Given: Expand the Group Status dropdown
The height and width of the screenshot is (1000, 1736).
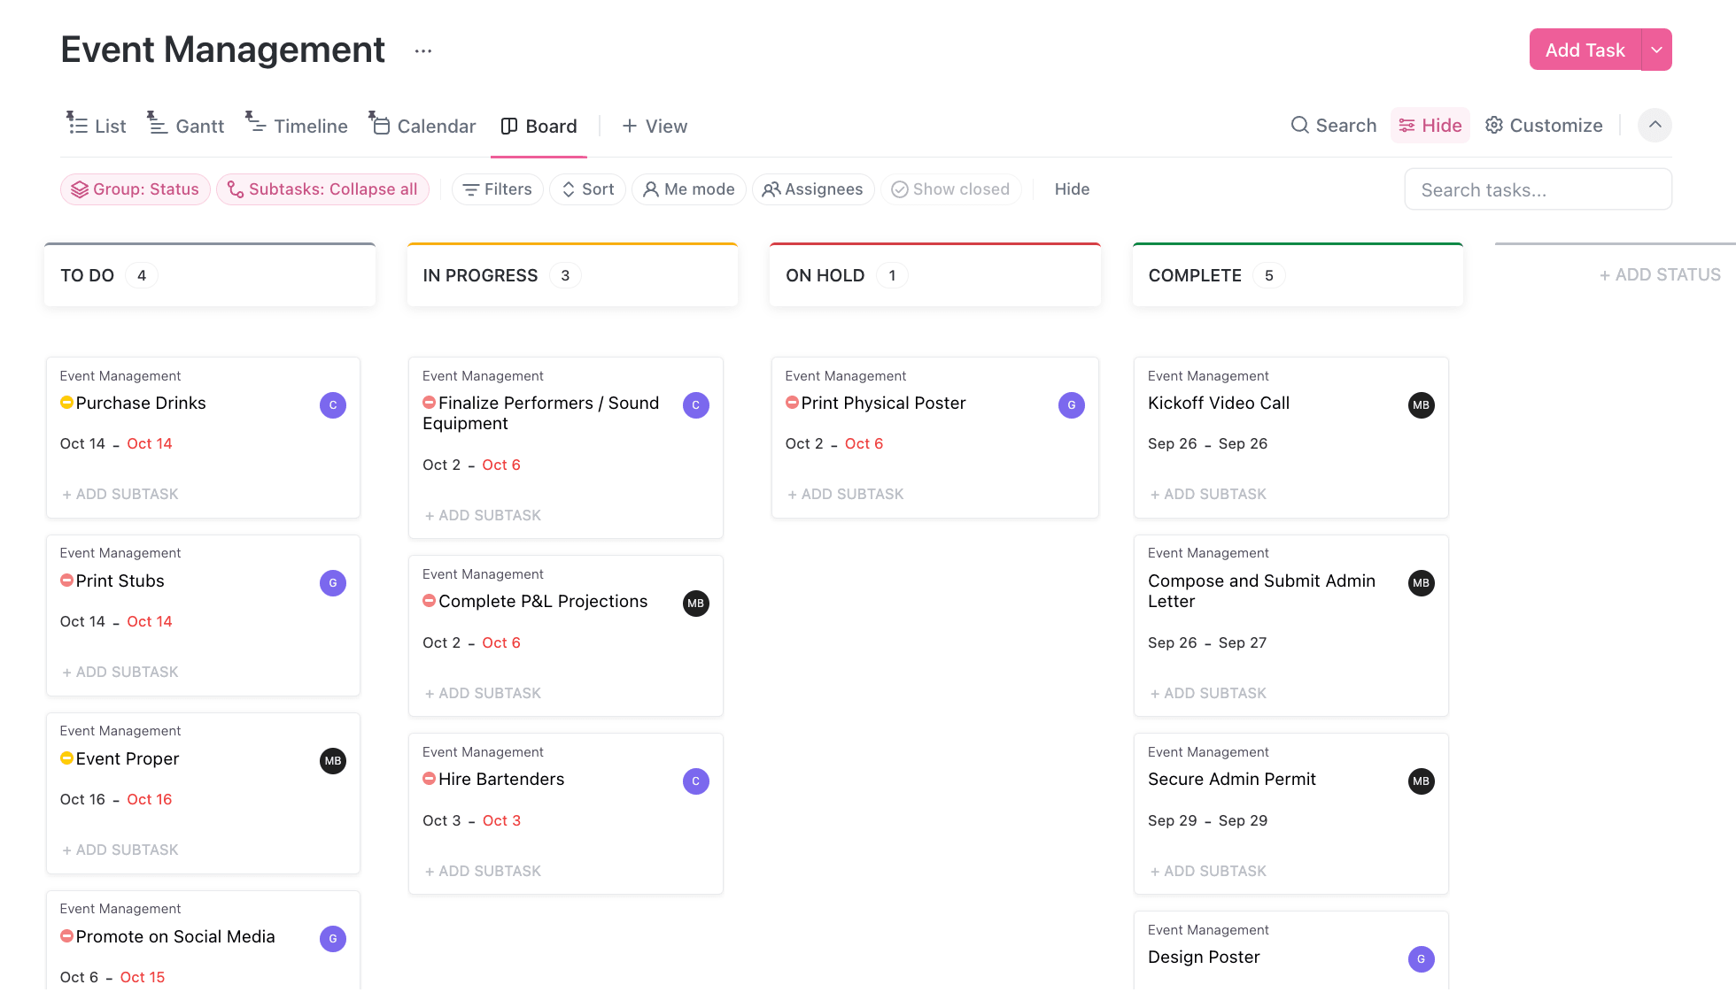Looking at the screenshot, I should tap(135, 188).
